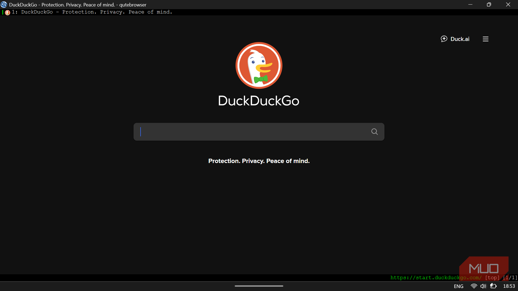Click the [top] scroll position indicator
This screenshot has width=518, height=291.
point(492,278)
